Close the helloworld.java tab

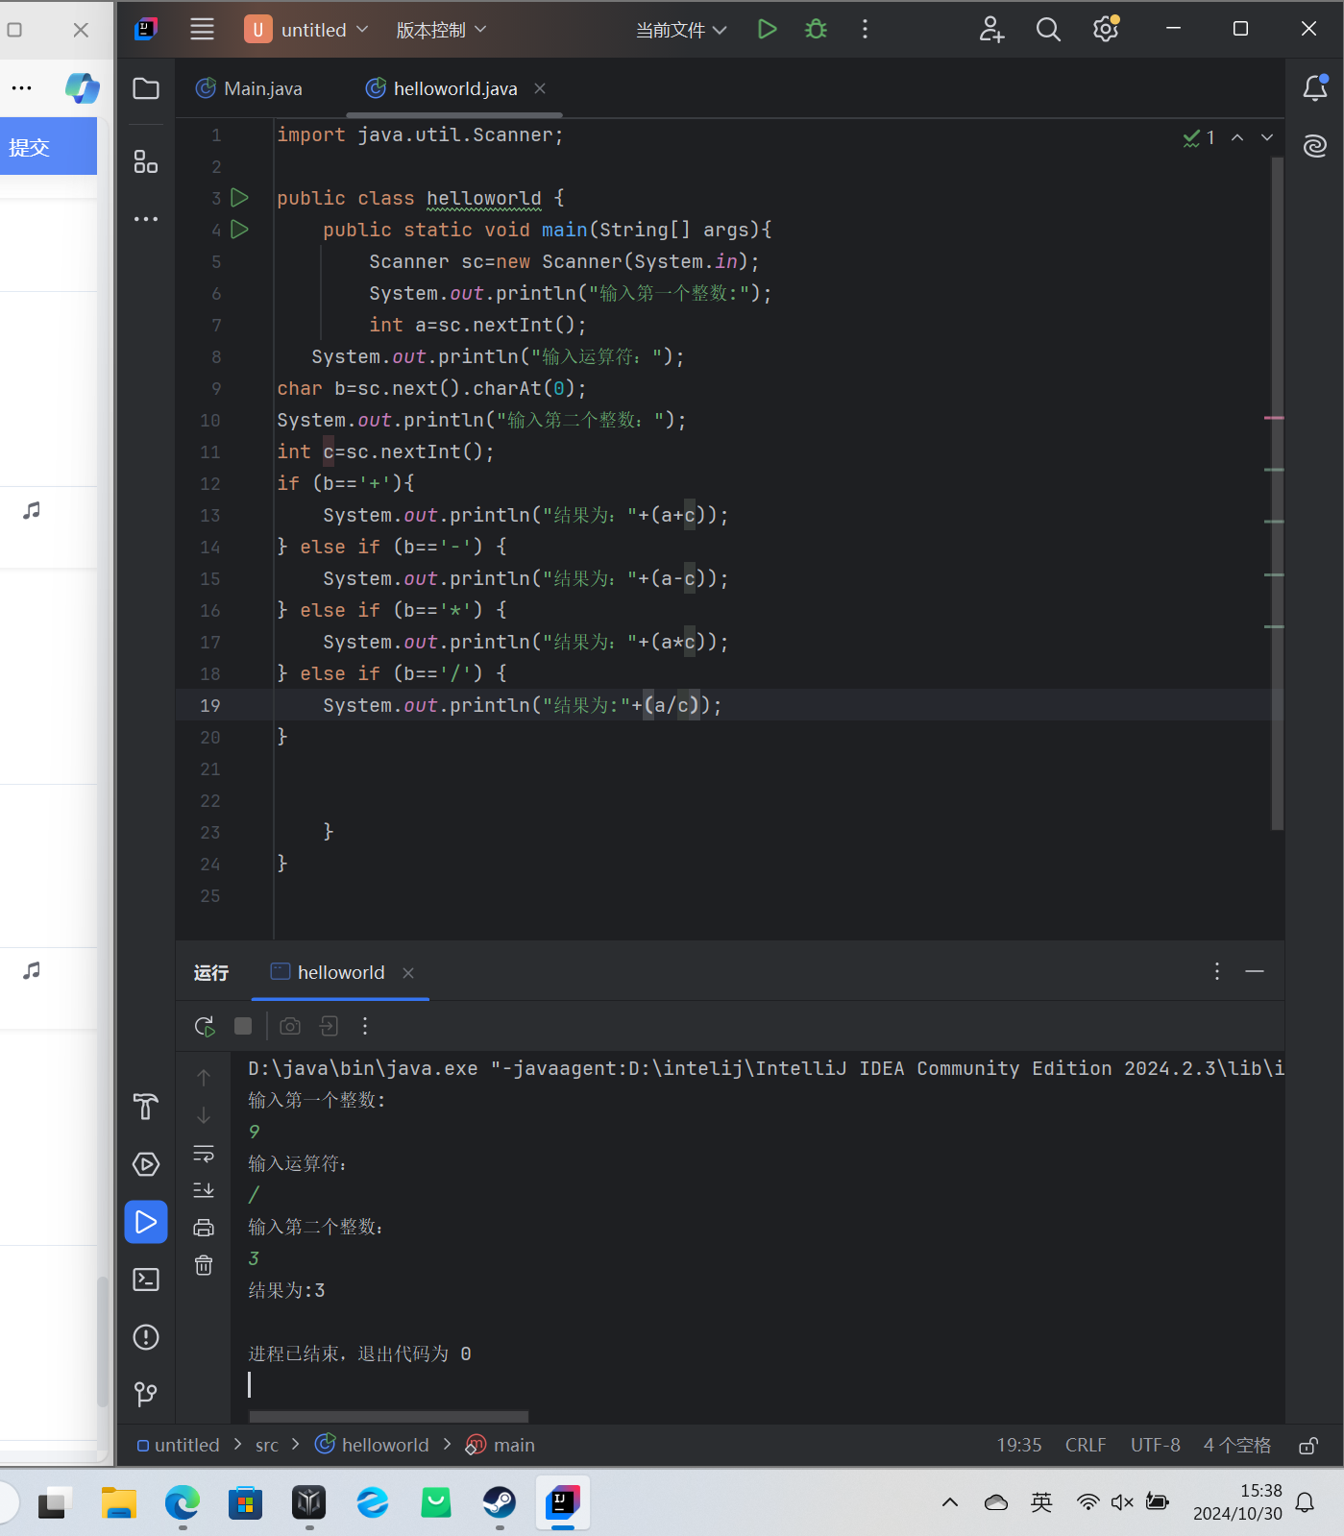(540, 88)
